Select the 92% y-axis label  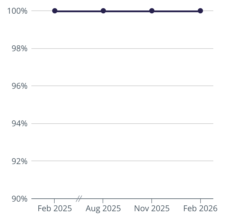pyautogui.click(x=19, y=161)
